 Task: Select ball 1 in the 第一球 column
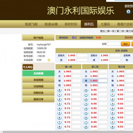59,95
